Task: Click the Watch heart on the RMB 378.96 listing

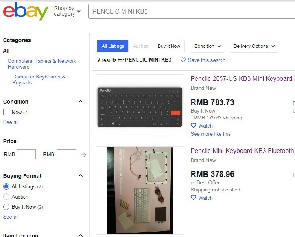Action: (194, 198)
